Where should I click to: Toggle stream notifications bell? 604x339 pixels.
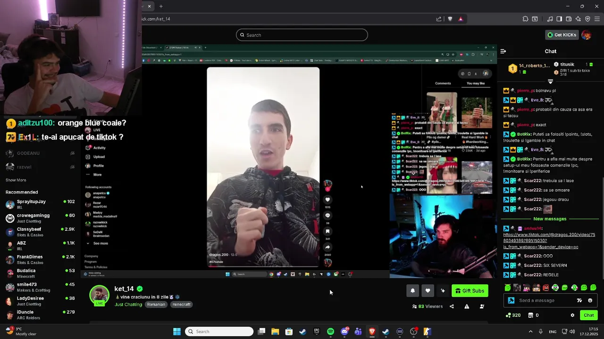pyautogui.click(x=412, y=291)
